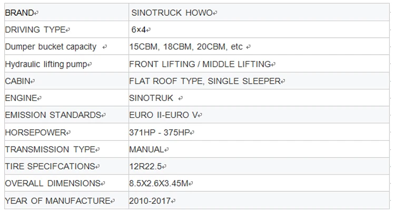395x216 pixels.
Task: Click the 15CBM, 18CBM, 20CBM text
Action: tap(186, 47)
